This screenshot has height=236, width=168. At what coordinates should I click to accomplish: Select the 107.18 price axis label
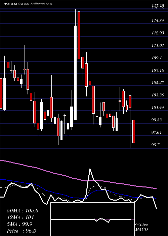tap(158, 70)
